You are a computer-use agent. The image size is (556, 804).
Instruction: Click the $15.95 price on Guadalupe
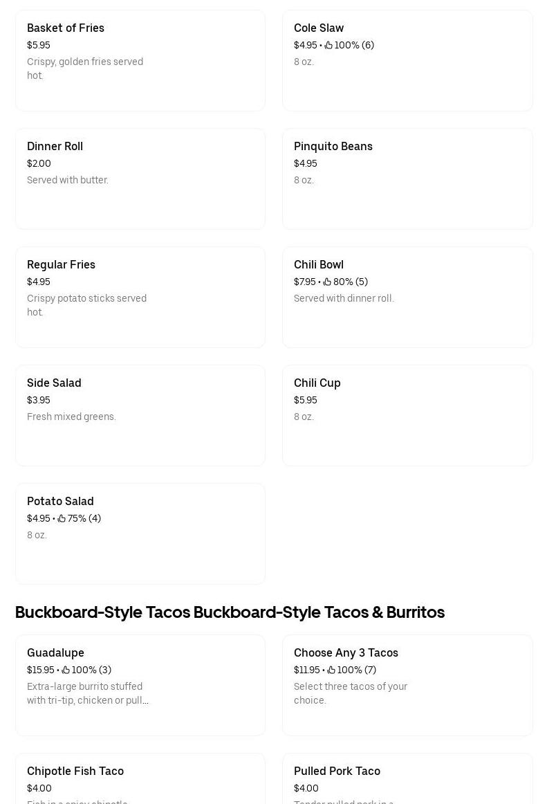(x=40, y=670)
